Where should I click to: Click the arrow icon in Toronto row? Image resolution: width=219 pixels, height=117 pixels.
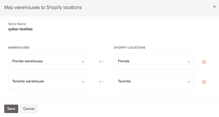point(101,82)
